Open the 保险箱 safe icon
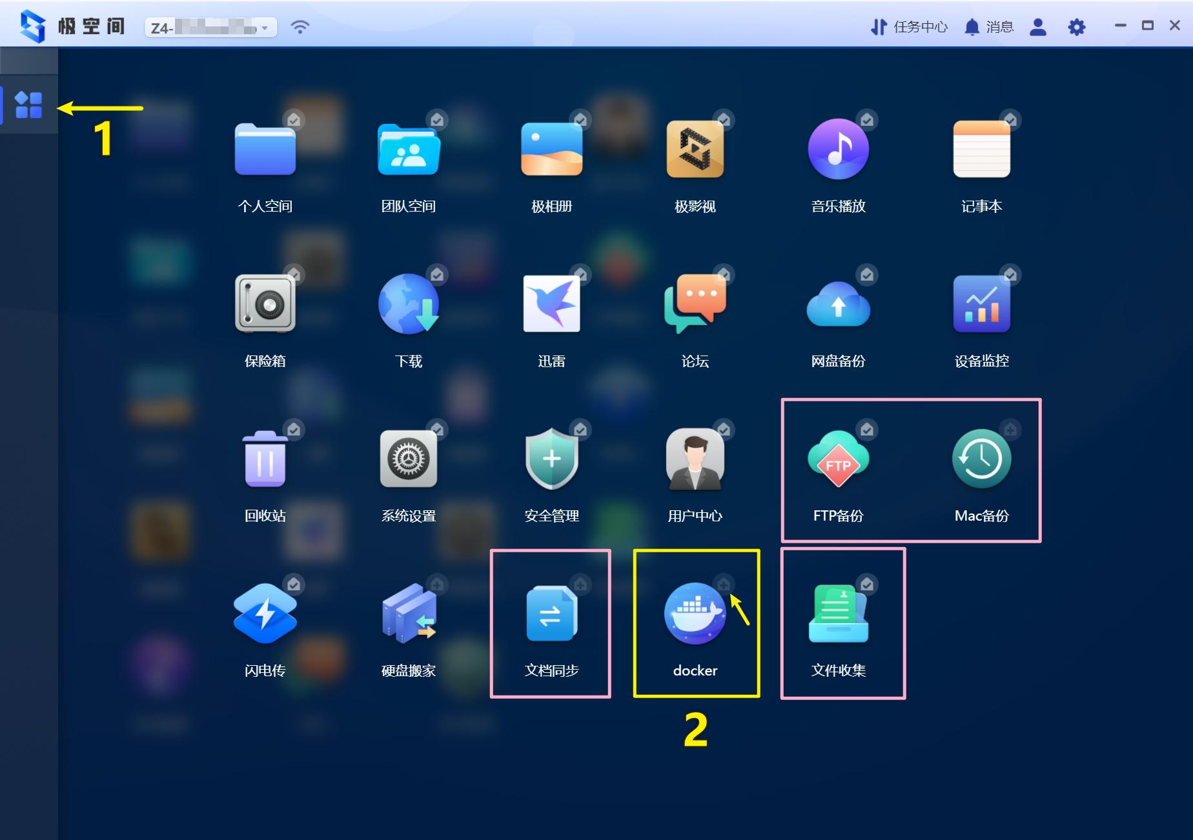This screenshot has width=1193, height=840. point(265,304)
